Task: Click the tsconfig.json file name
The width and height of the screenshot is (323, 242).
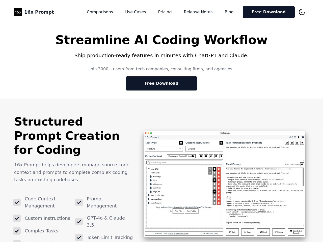Action: point(156,203)
